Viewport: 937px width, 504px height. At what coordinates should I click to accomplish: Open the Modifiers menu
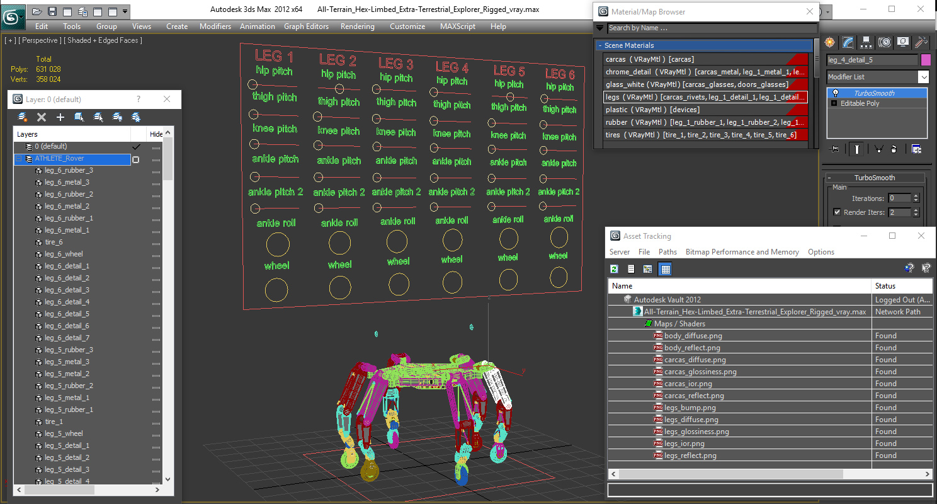[x=215, y=26]
